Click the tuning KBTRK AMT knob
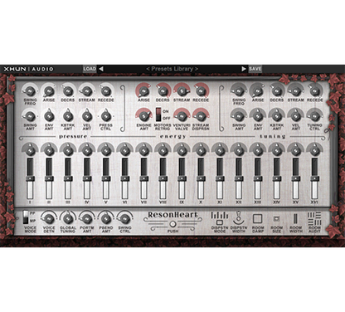 [276, 116]
